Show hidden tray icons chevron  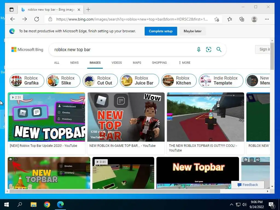coord(231,205)
